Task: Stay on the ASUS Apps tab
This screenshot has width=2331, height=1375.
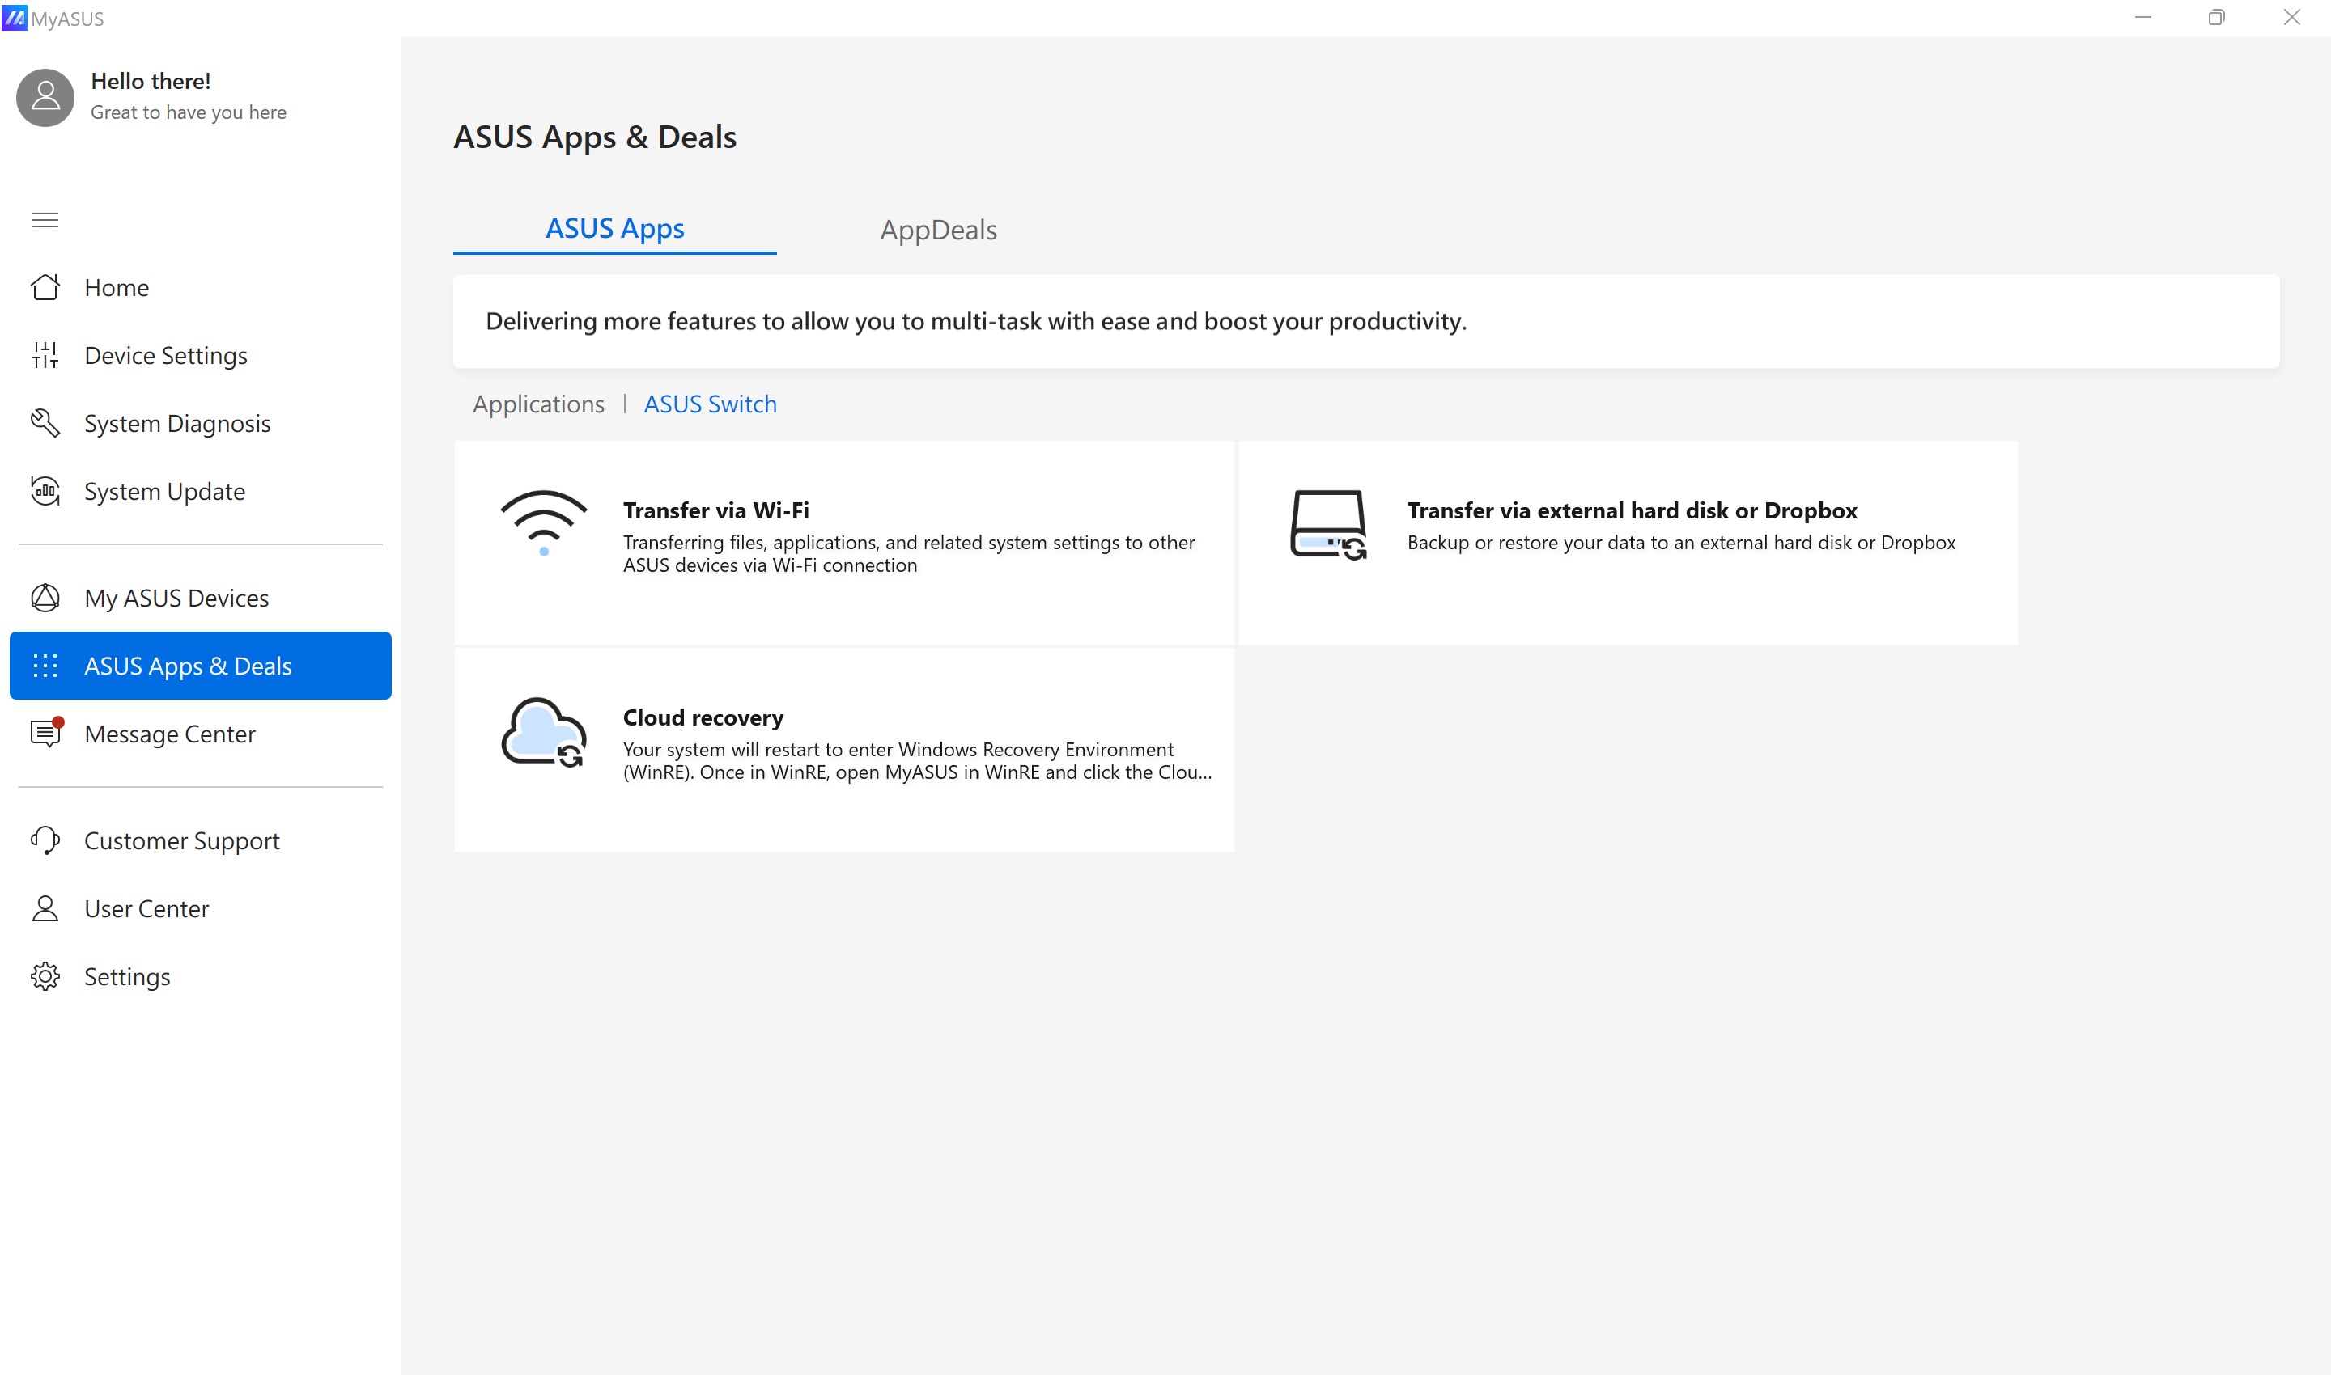Action: 615,228
